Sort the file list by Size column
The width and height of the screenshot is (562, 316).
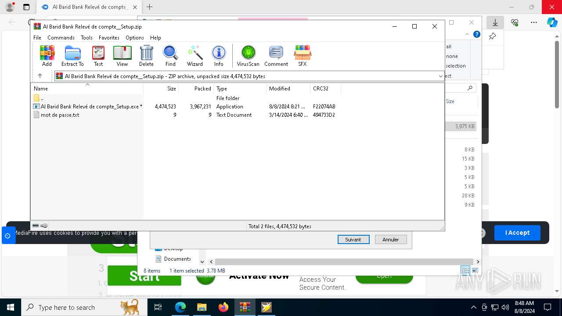(161, 88)
